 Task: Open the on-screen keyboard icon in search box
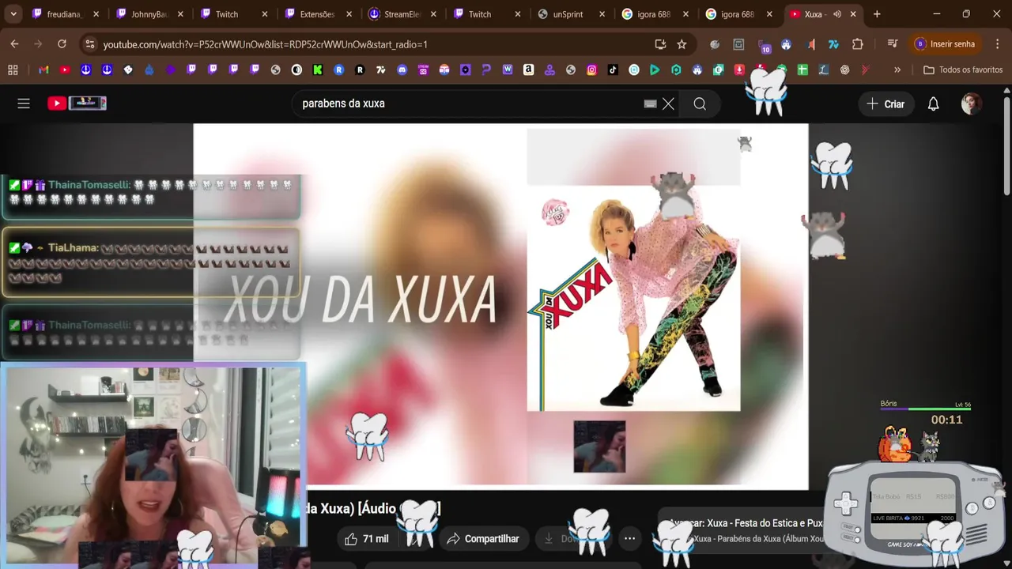[650, 104]
